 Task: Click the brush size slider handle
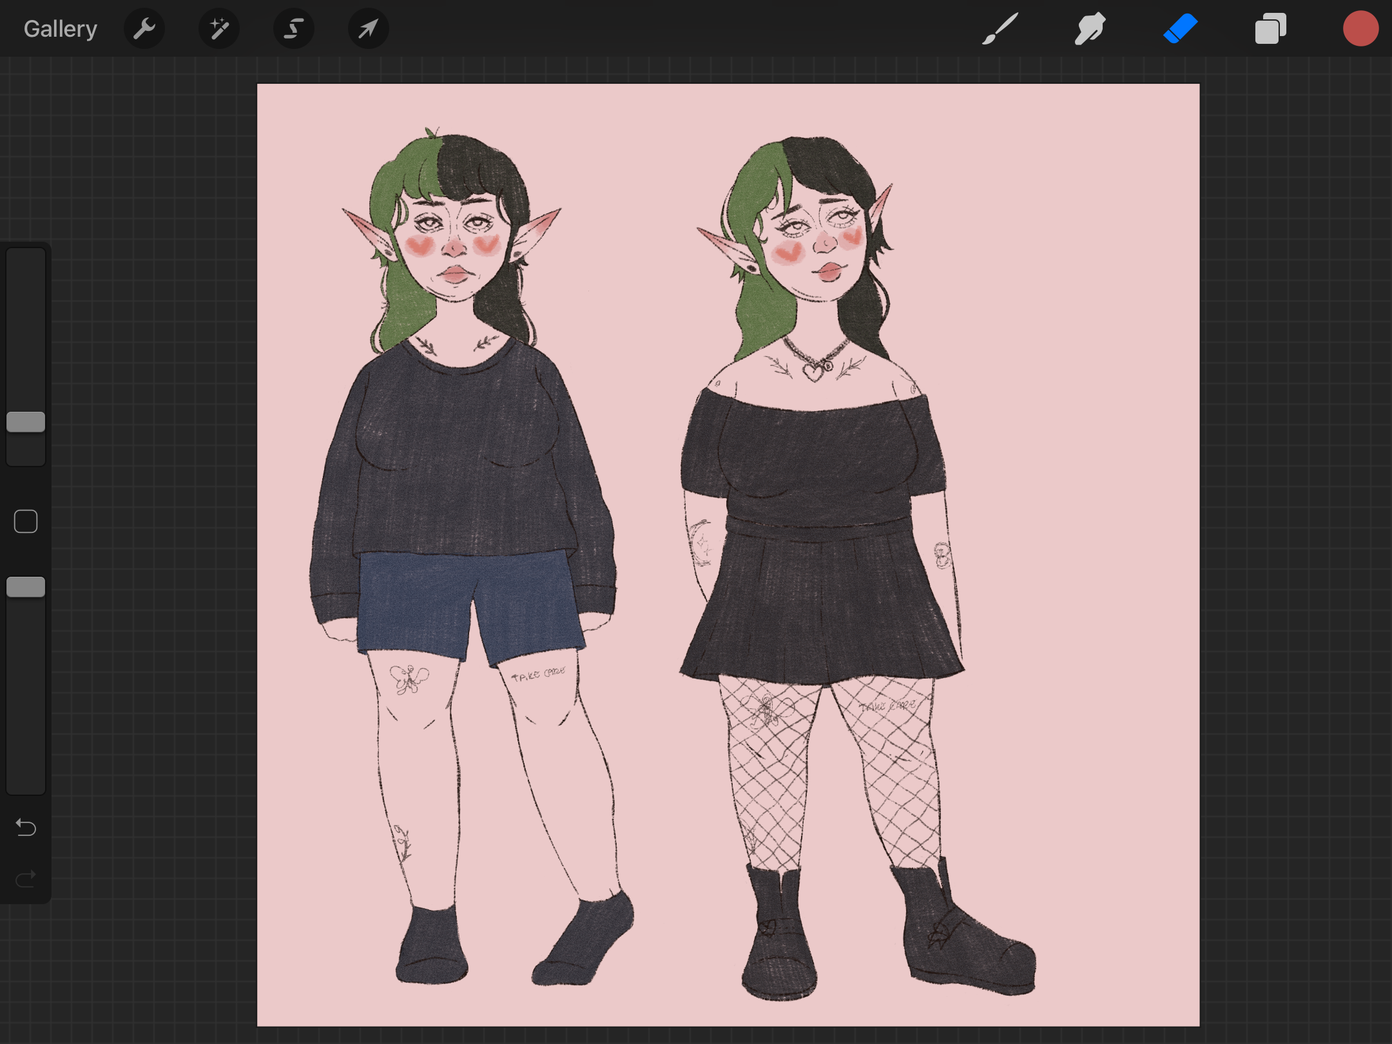(x=26, y=422)
